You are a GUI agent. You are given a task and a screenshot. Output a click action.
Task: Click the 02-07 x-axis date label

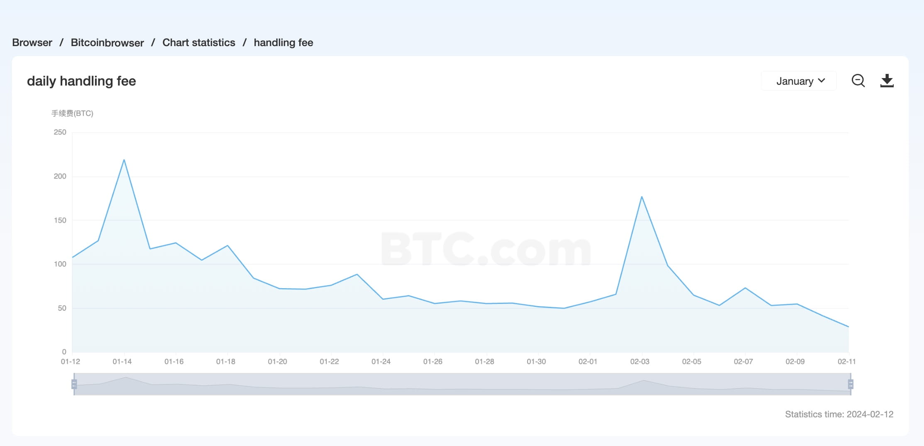click(x=743, y=362)
